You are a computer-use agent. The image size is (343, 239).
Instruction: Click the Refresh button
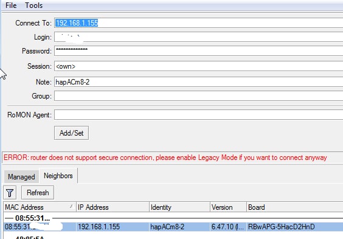tap(38, 193)
